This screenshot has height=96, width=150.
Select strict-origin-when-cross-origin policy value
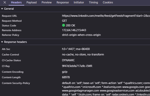tap(81, 35)
